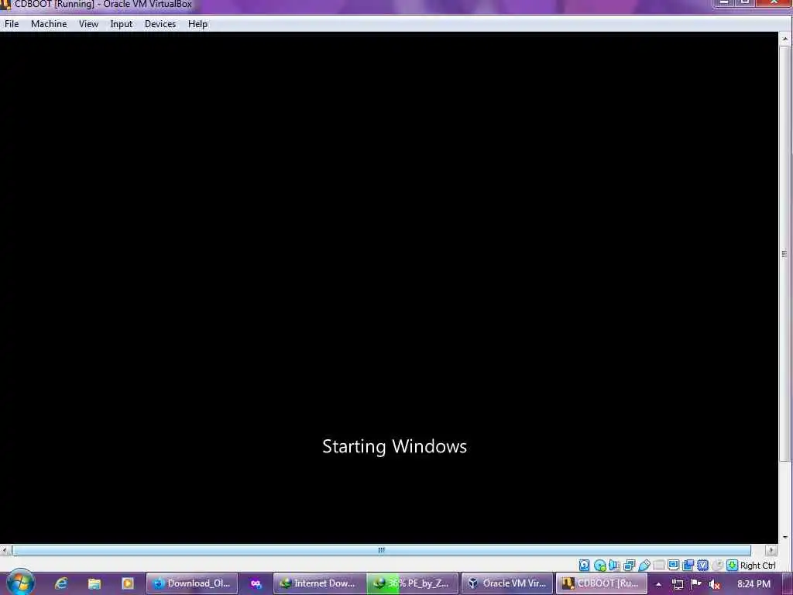
Task: Click the horizontal scrollbar left arrow
Action: pos(5,550)
